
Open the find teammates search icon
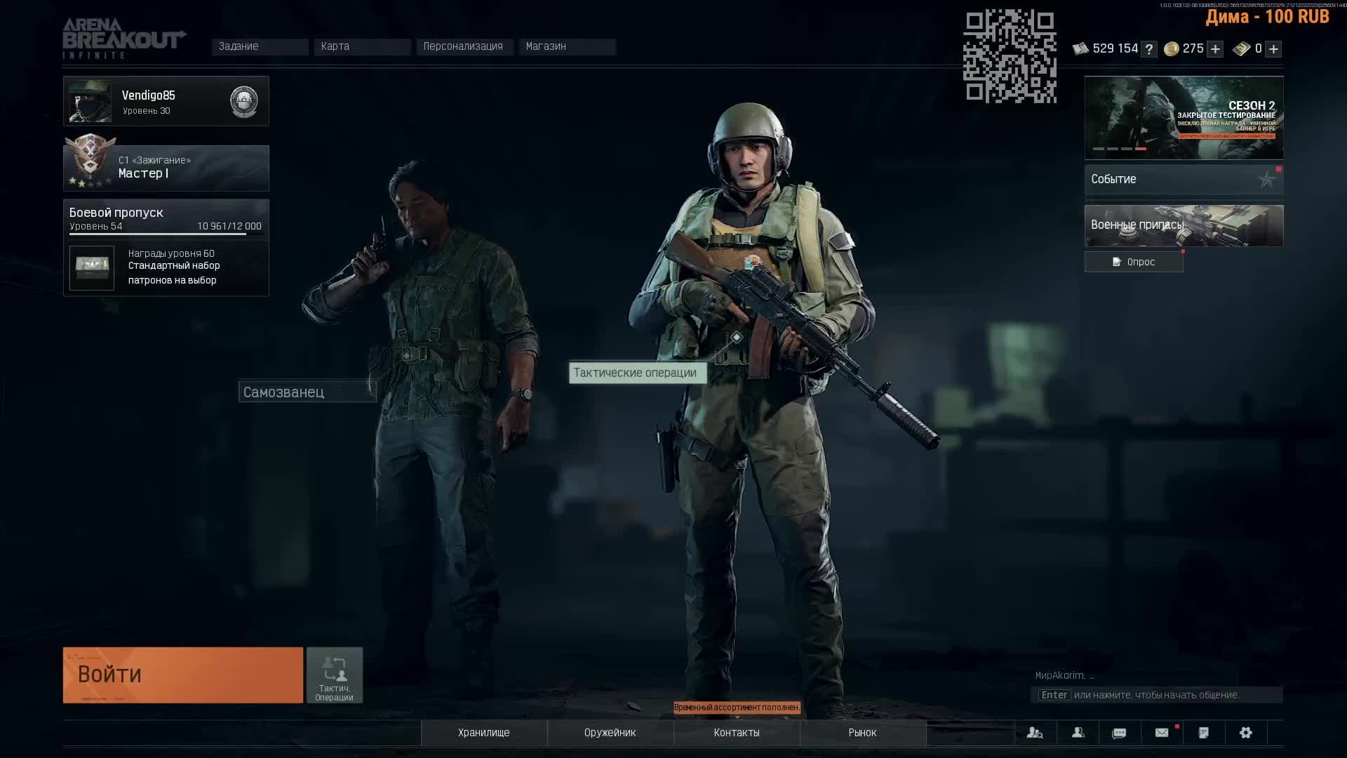pos(1035,733)
